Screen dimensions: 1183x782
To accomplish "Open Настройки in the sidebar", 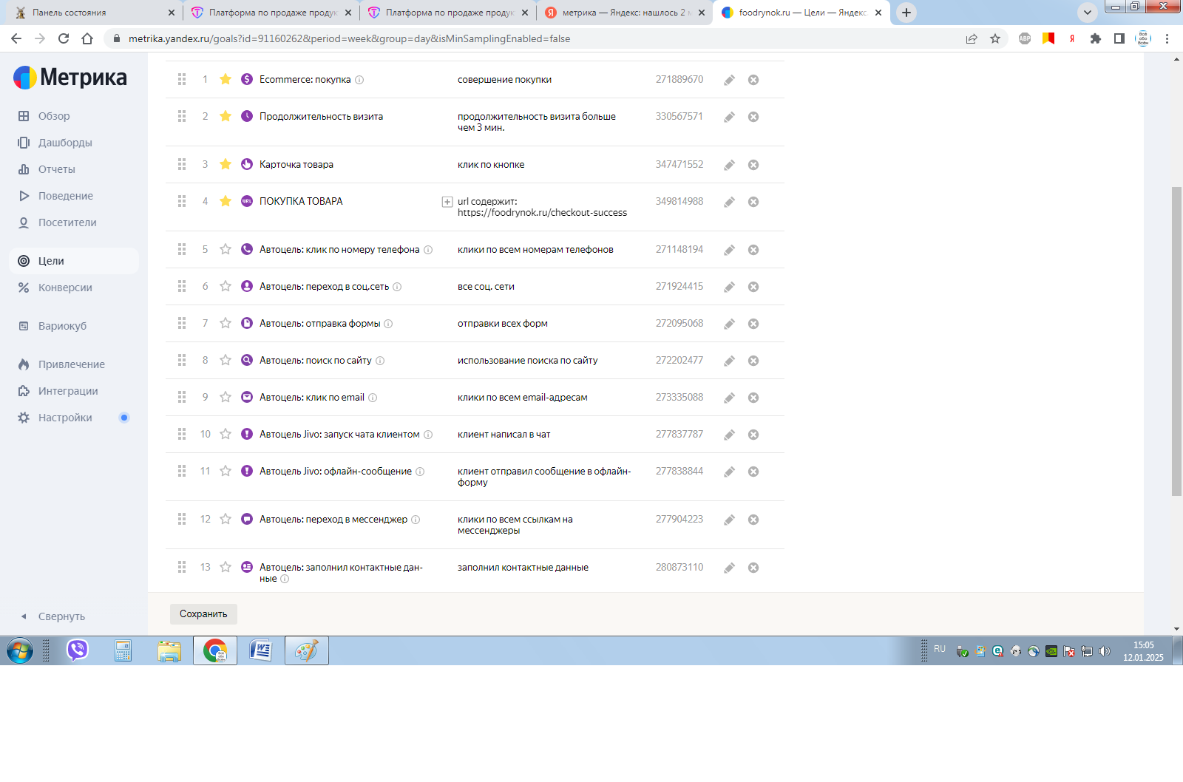I will pos(74,418).
